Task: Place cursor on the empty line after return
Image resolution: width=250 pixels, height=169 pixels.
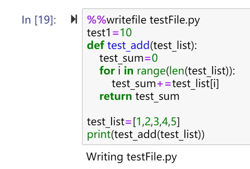Action: click(166, 109)
